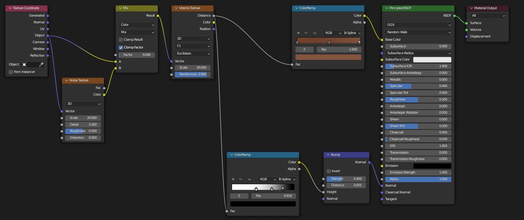Screen dimensions: 524x220
Task: Collapse the Material Output node
Action: [x=471, y=8]
